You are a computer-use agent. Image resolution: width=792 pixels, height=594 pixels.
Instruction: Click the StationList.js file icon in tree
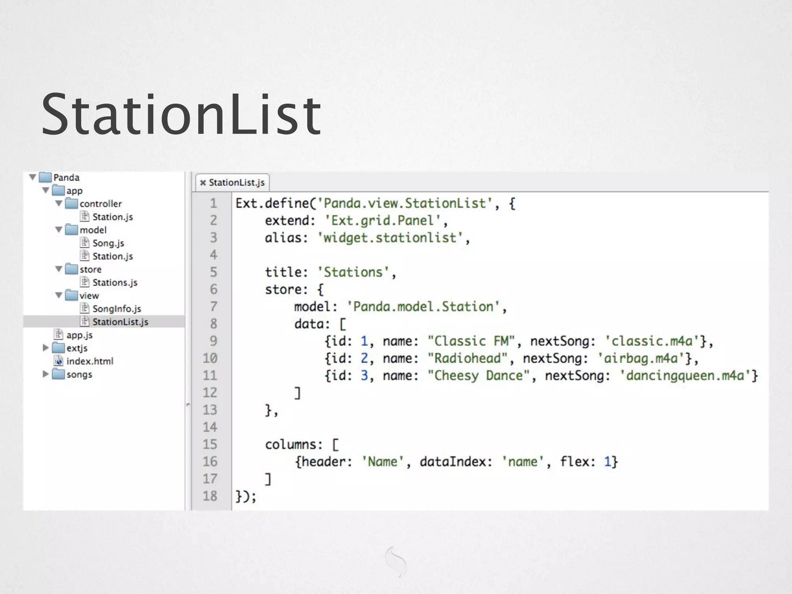coord(85,322)
